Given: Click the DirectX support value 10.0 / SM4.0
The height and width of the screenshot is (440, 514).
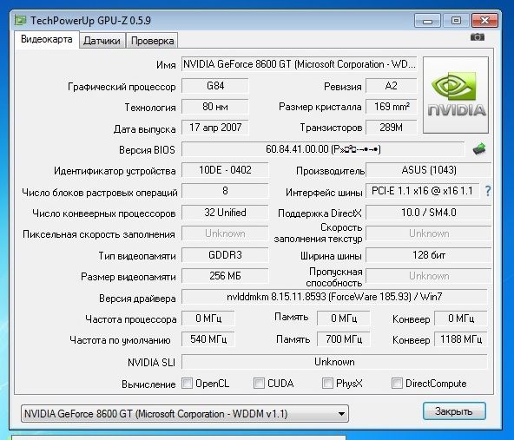Looking at the screenshot, I should [x=428, y=213].
